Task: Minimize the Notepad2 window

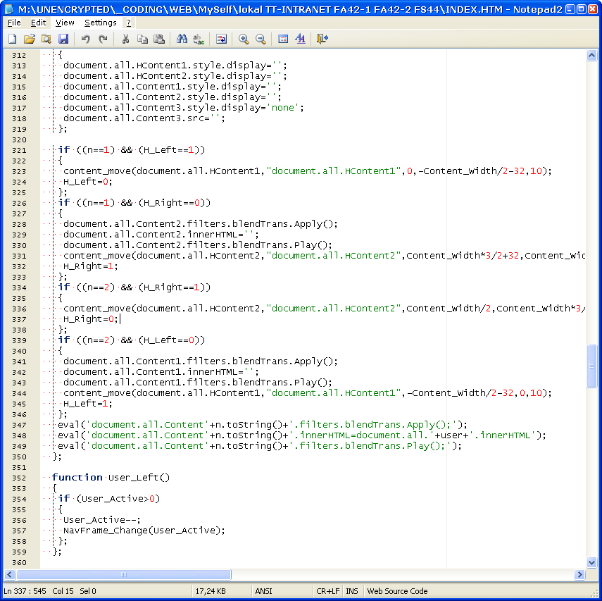Action: 570,9
